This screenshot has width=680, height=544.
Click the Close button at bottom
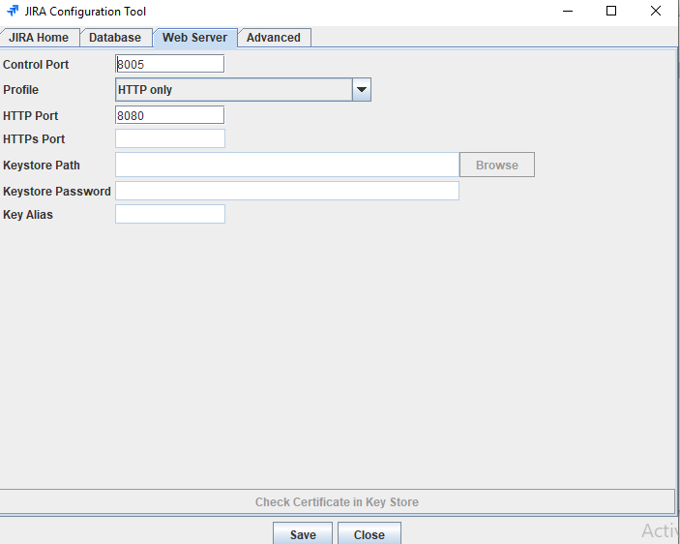point(370,534)
